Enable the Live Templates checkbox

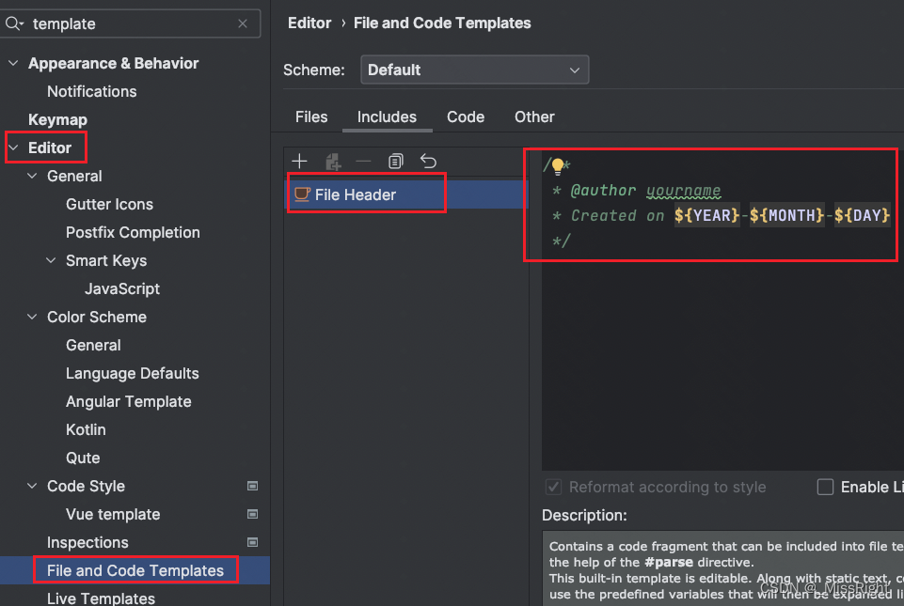click(825, 487)
